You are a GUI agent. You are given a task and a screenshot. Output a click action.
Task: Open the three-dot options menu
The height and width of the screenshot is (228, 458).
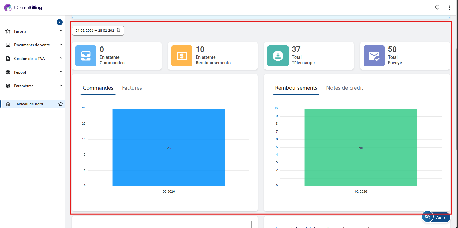(x=449, y=8)
